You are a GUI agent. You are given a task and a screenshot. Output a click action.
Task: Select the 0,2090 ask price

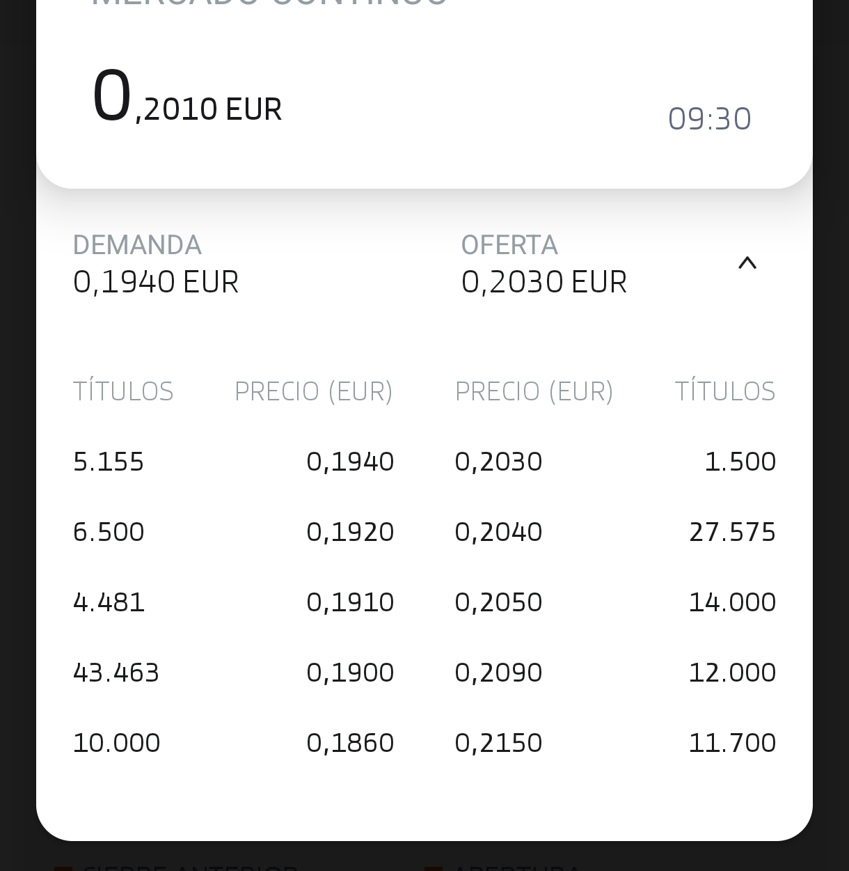[x=498, y=673]
